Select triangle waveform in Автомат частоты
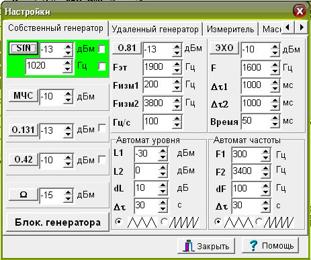311x260 pixels. tap(218, 222)
